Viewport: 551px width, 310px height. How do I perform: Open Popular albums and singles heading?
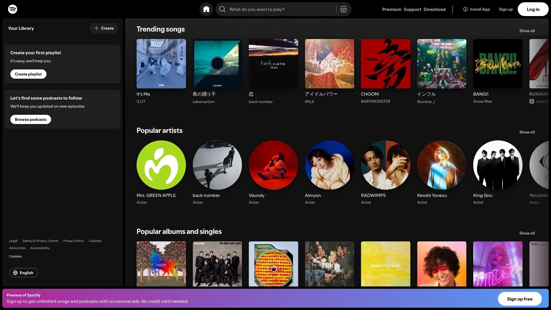point(179,231)
